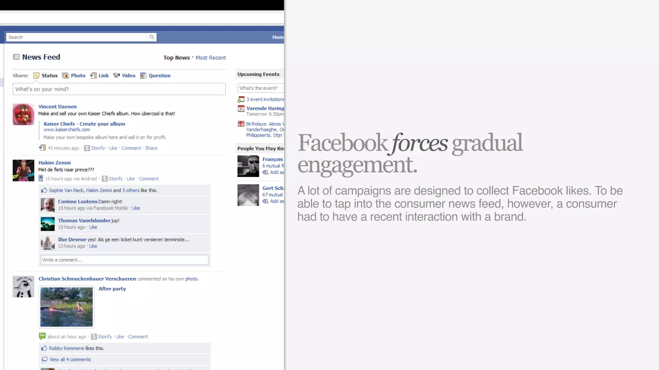Select the Link share icon

point(93,75)
